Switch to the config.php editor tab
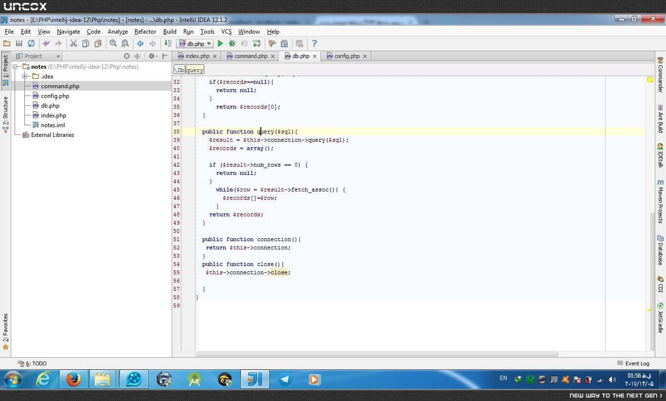The width and height of the screenshot is (666, 401). (x=347, y=56)
